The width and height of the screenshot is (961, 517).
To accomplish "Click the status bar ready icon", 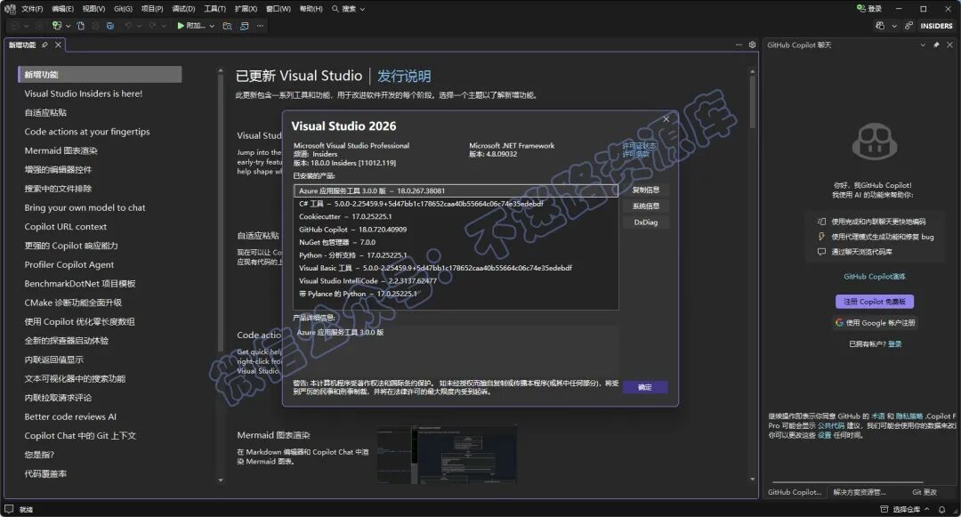I will (x=9, y=509).
